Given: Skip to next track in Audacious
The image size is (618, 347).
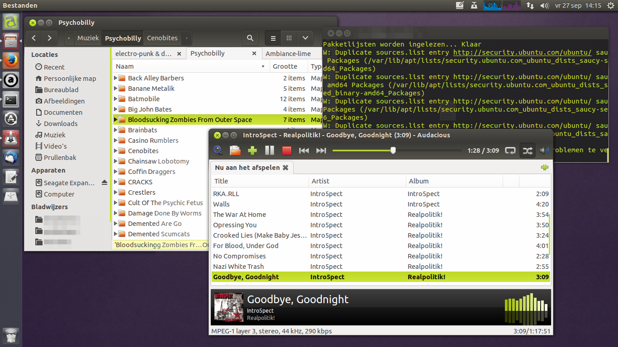Looking at the screenshot, I should coord(321,150).
